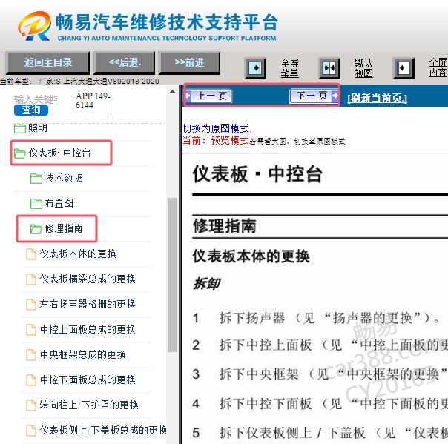Open 转向柱上/下护罩的更换 page
This screenshot has height=444, width=448.
pos(89,405)
